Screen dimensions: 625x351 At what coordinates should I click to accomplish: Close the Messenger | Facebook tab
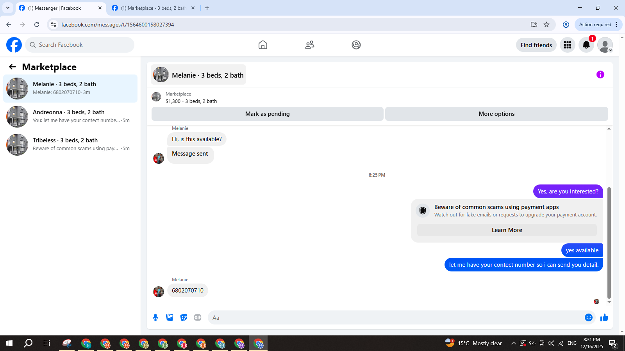coord(100,8)
